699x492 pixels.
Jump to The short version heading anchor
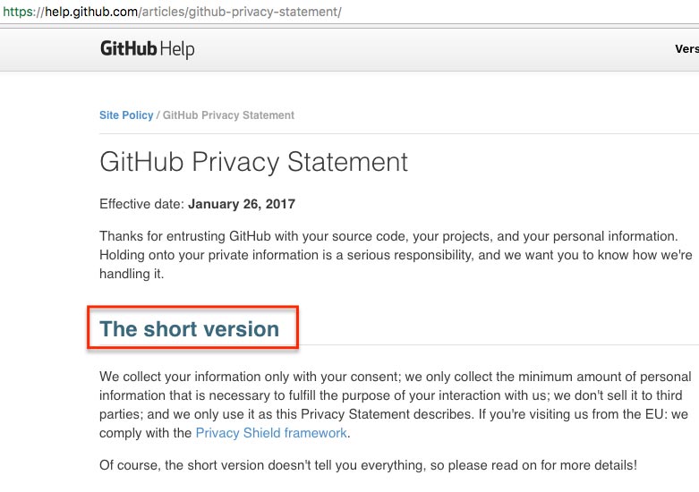coord(190,329)
